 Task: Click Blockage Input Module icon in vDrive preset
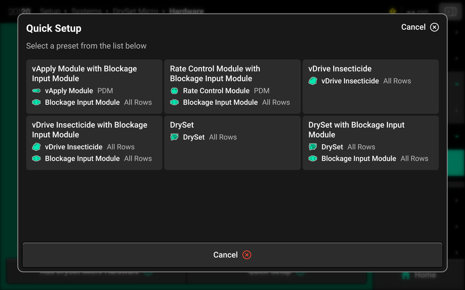click(36, 158)
